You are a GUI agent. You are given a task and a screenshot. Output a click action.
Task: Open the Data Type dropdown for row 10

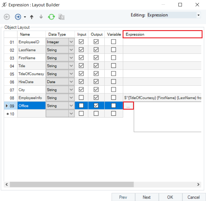pyautogui.click(x=71, y=114)
